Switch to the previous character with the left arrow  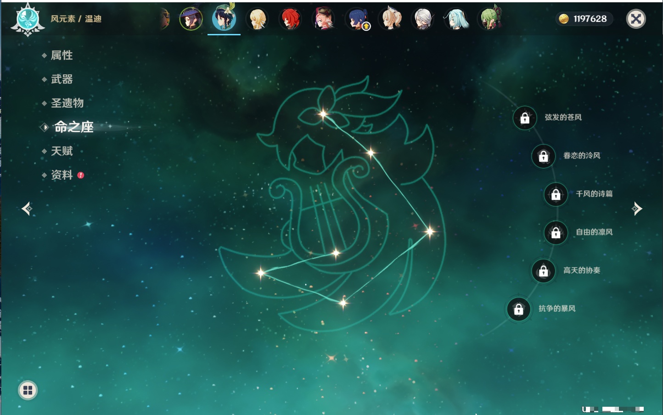[x=27, y=209]
